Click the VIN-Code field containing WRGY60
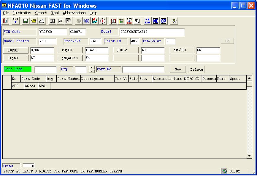The image size is (257, 176). pos(53,32)
